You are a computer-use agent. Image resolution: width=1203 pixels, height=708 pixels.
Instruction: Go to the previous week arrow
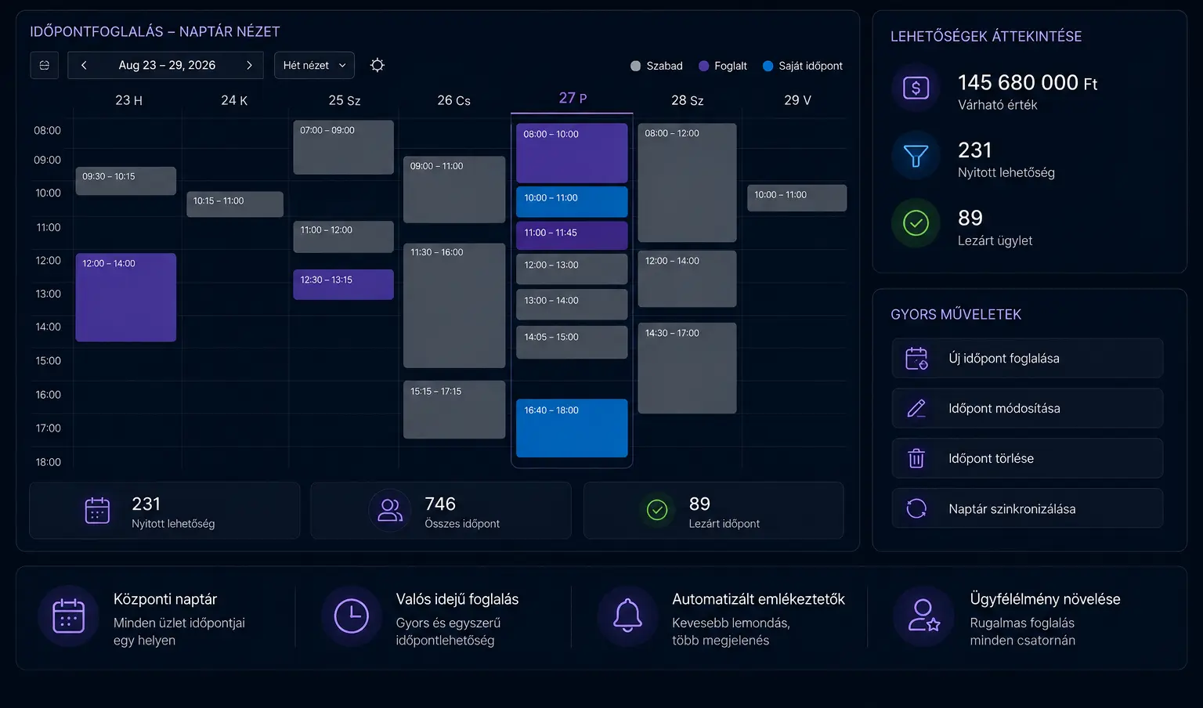pos(84,65)
